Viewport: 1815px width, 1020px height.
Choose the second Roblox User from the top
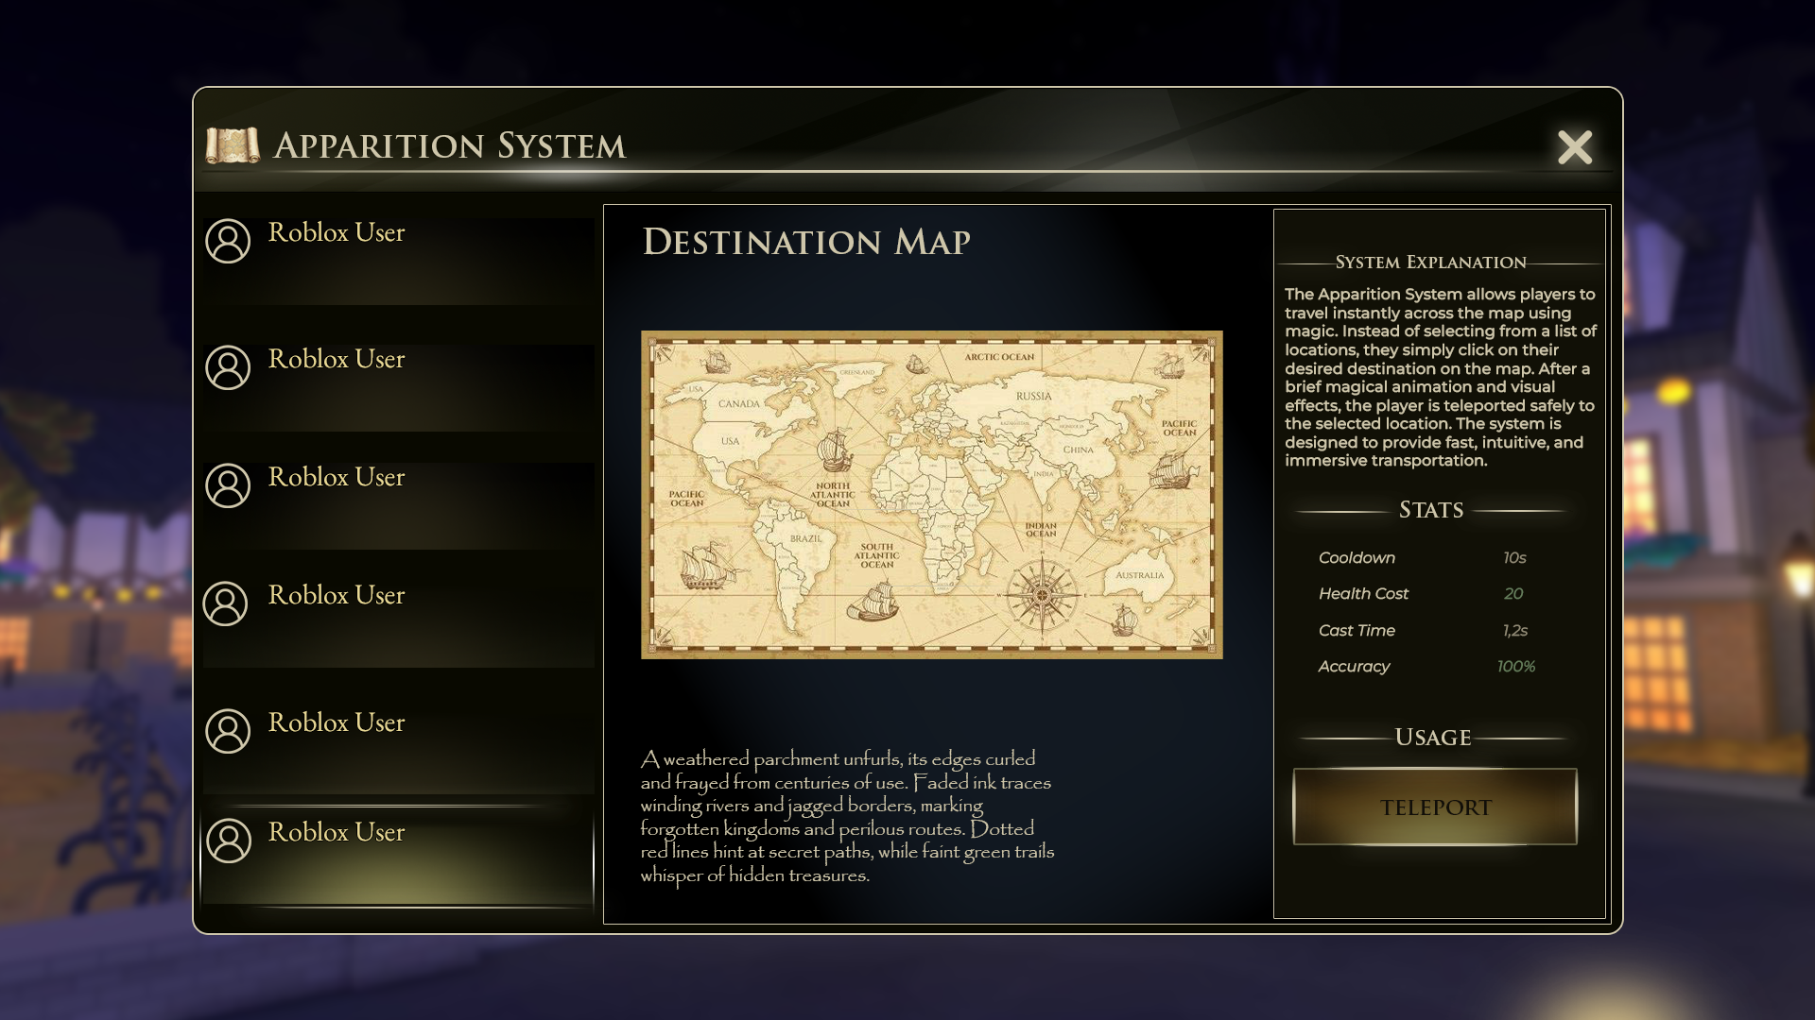point(398,387)
